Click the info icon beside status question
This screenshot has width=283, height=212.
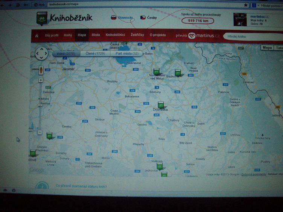point(42,186)
